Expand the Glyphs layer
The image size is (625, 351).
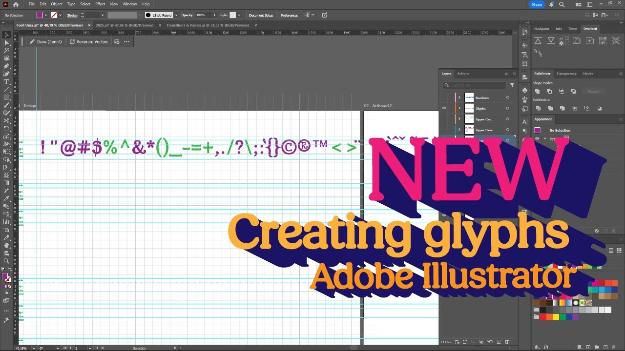pos(459,108)
